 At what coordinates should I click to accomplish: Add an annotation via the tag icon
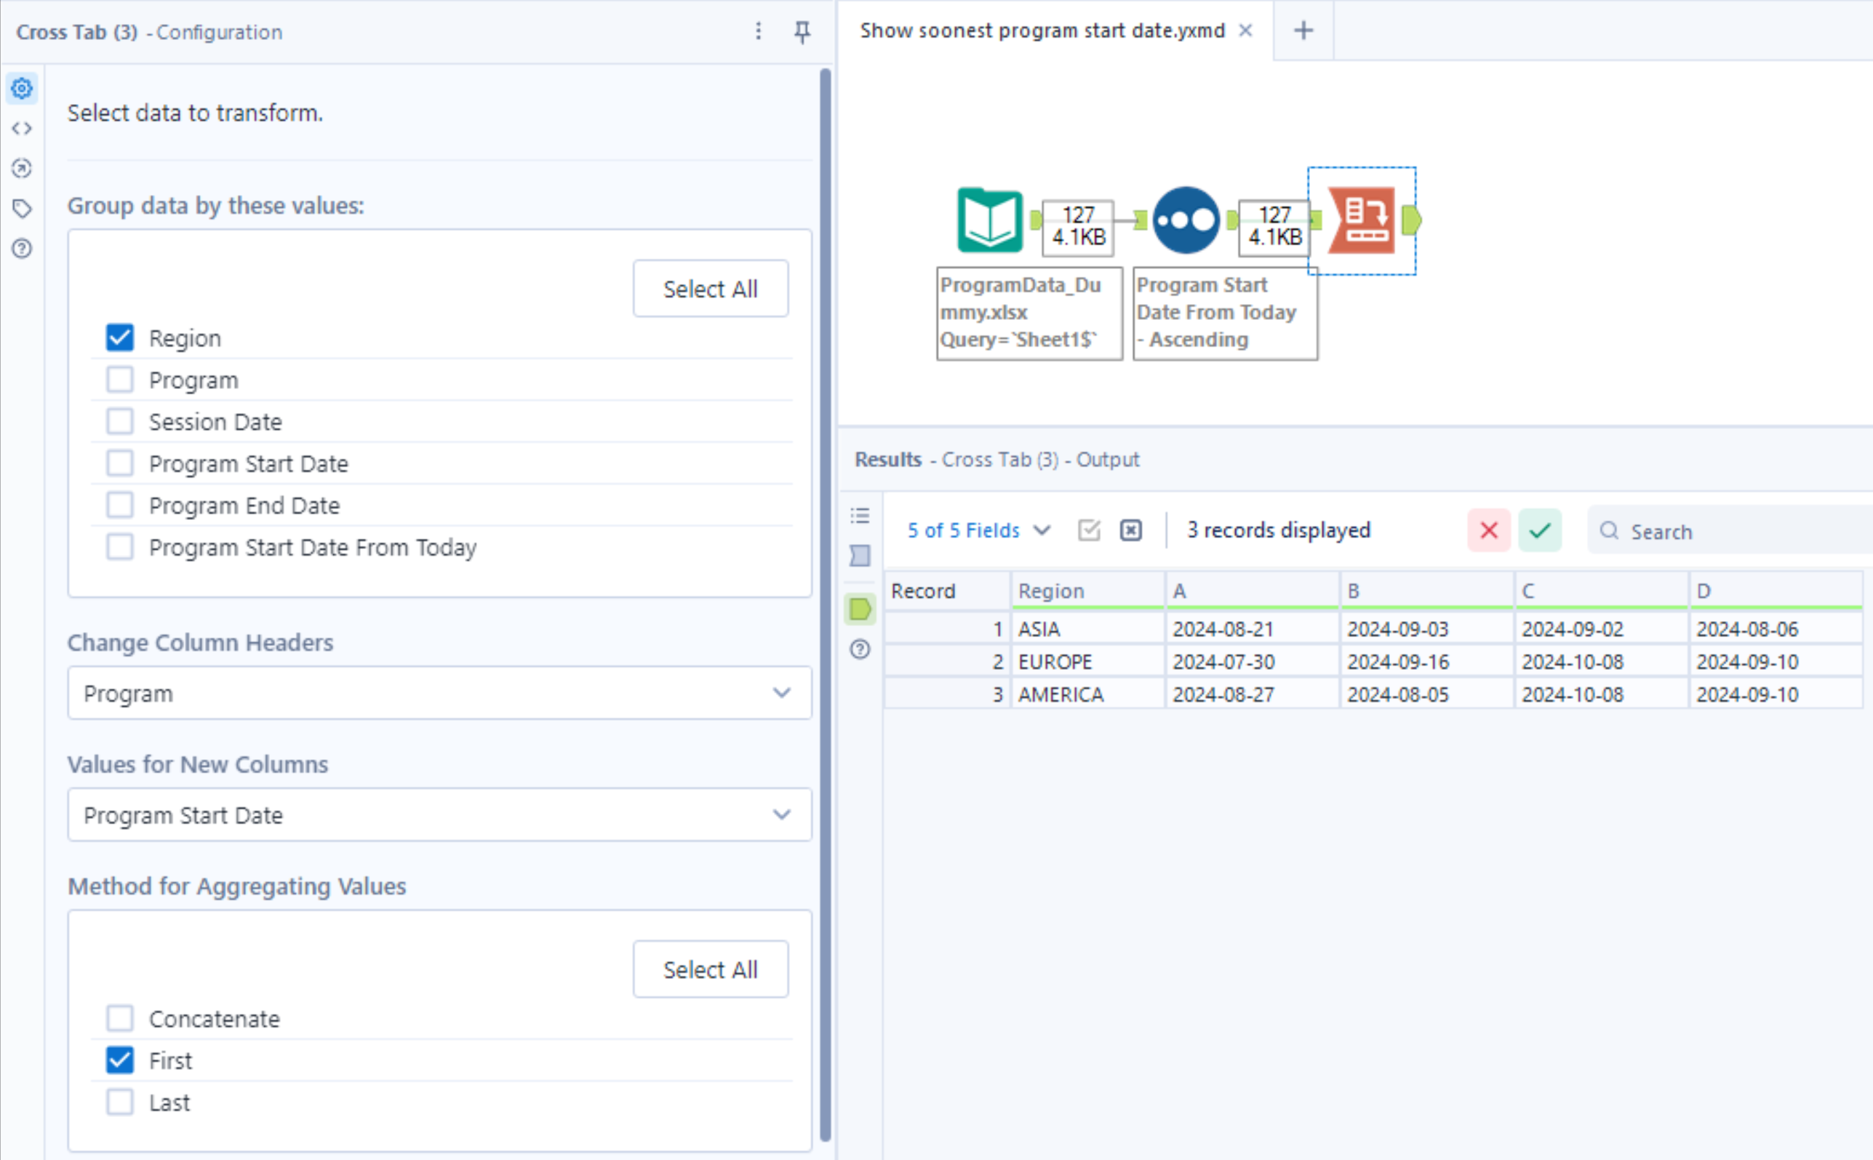(x=22, y=207)
